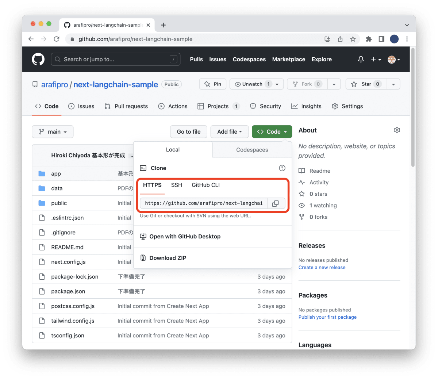The image size is (438, 379).
Task: Open repository Settings tab
Action: click(x=347, y=106)
